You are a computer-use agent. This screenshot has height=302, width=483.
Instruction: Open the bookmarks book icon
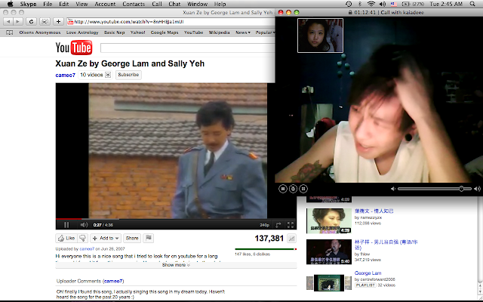10,32
